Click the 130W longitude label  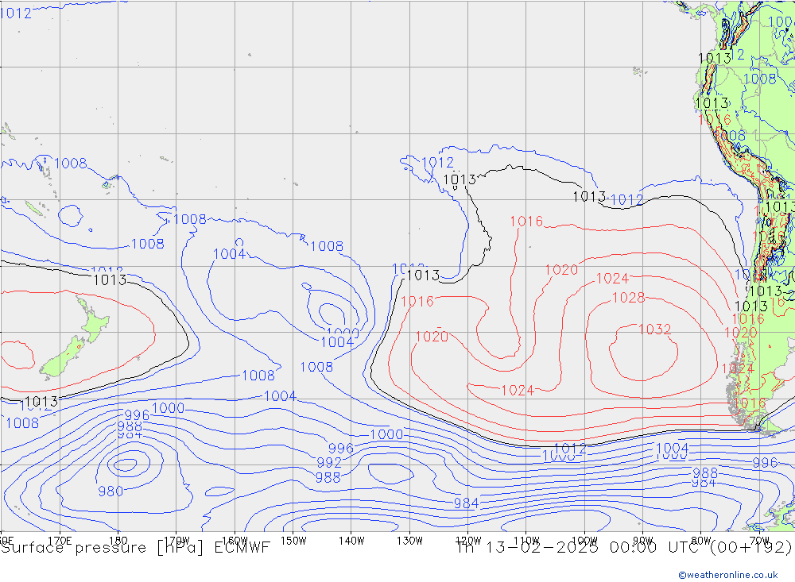(x=409, y=541)
